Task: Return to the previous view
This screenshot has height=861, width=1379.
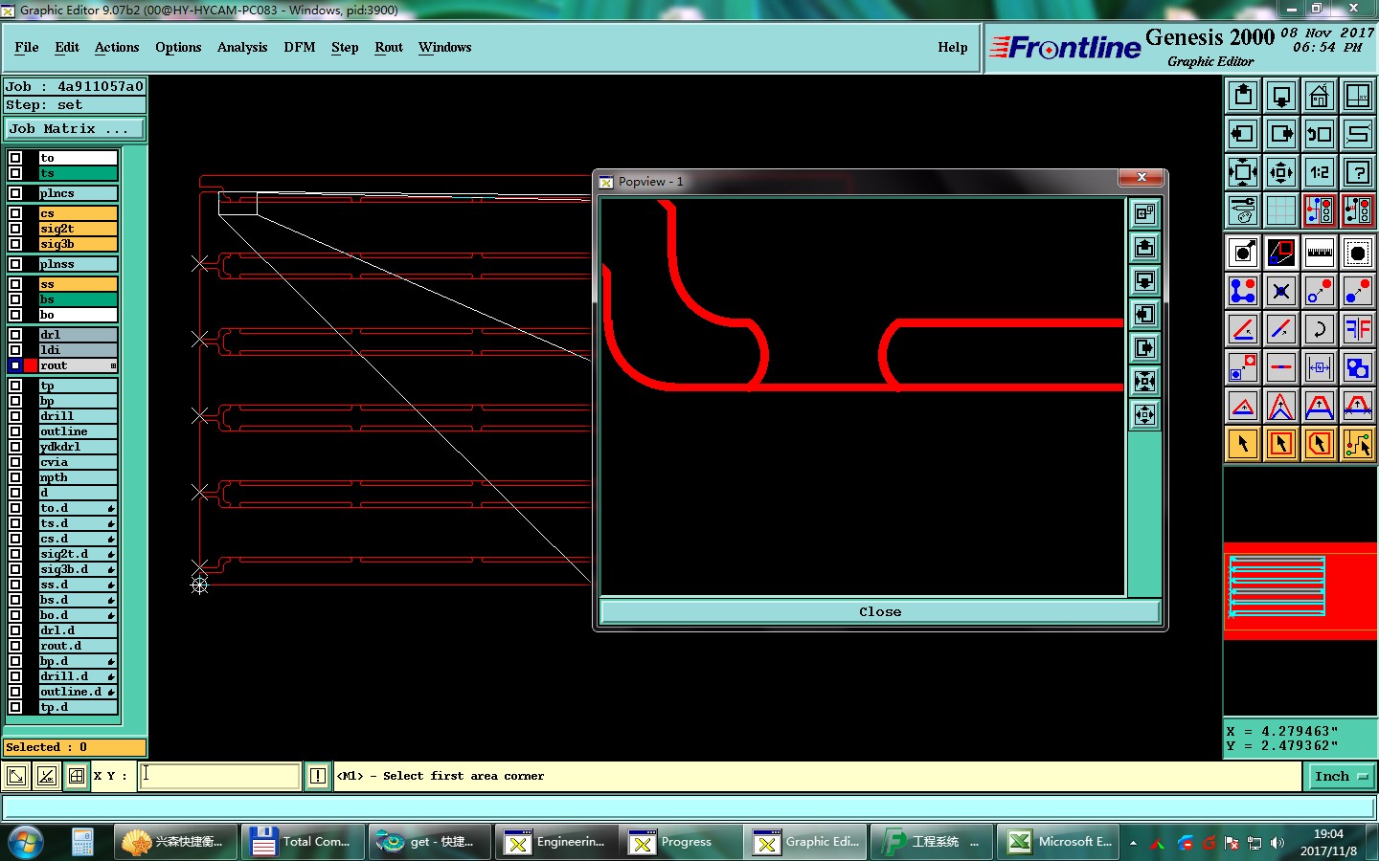Action: [1320, 134]
